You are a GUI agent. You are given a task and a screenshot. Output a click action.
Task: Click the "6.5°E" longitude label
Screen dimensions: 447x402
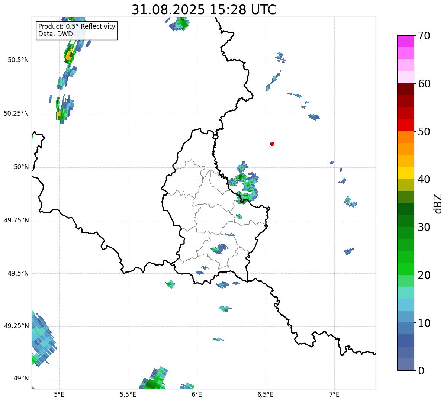click(x=266, y=394)
